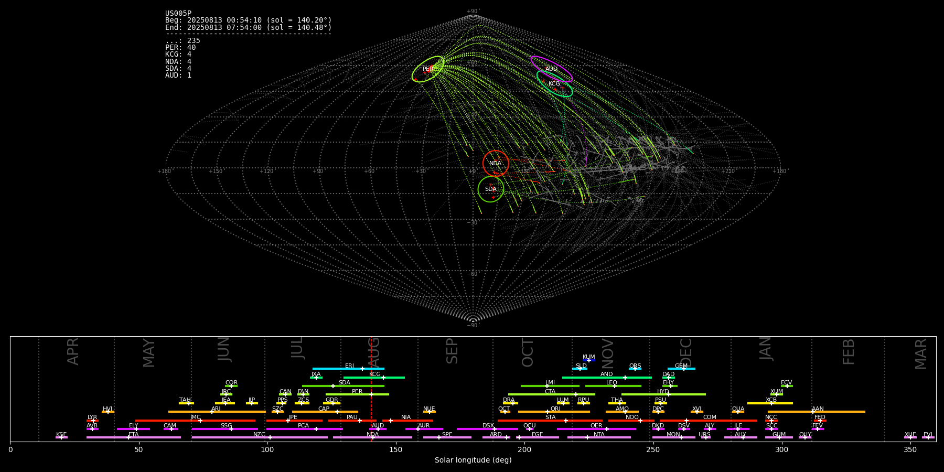Click the 'NDA: 4' count entry
This screenshot has width=944, height=472.
click(178, 61)
